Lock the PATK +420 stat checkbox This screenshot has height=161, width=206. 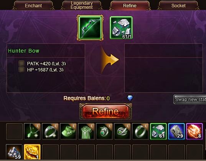click(21, 63)
